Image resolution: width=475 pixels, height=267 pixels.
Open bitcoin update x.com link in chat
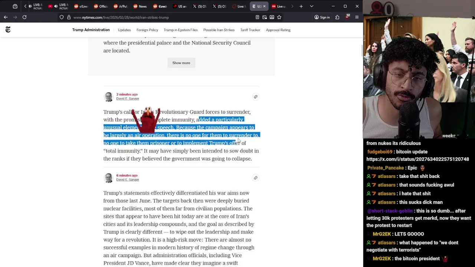click(417, 159)
